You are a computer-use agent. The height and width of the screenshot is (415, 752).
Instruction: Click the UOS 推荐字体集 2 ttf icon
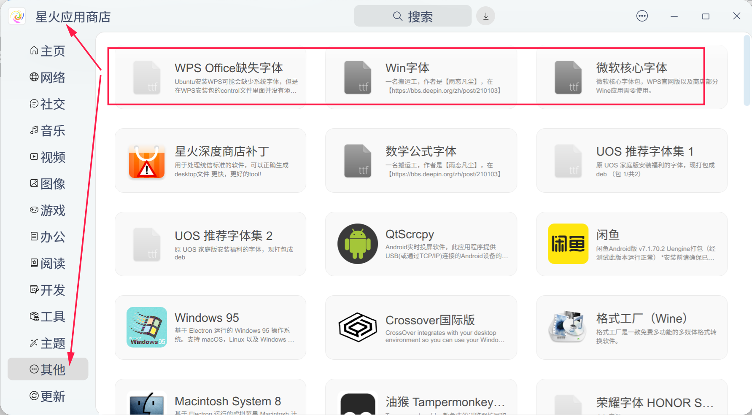(x=147, y=244)
